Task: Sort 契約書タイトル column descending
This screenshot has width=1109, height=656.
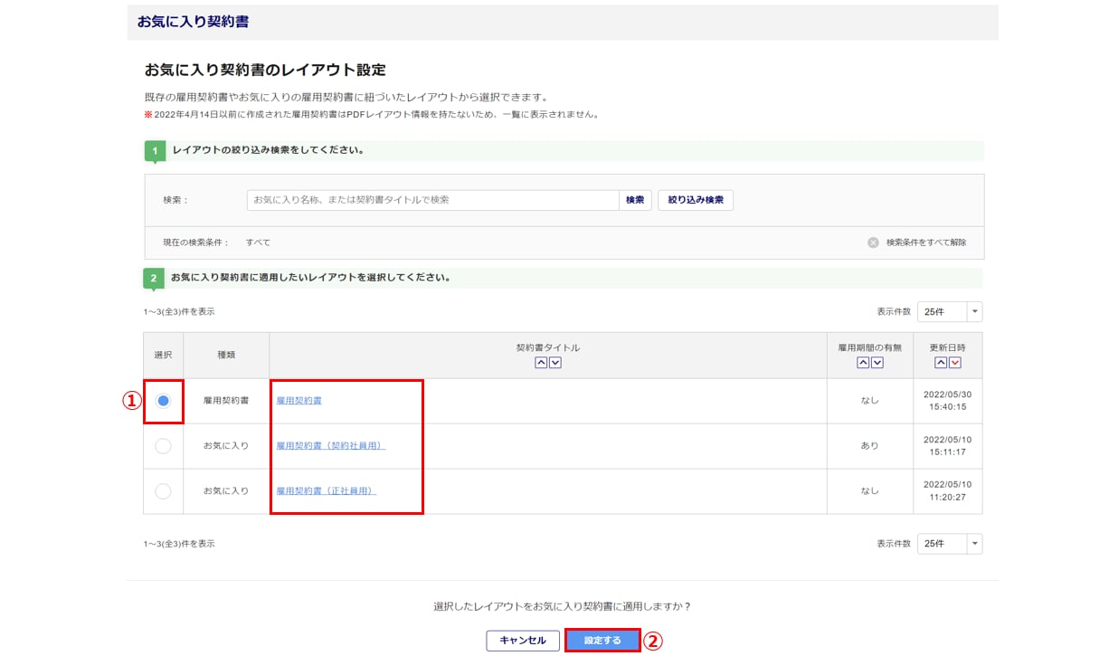Action: point(555,363)
